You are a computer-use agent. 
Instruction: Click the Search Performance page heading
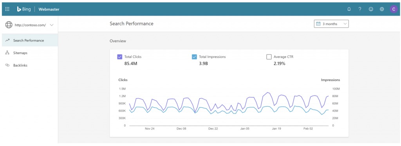[x=132, y=23]
